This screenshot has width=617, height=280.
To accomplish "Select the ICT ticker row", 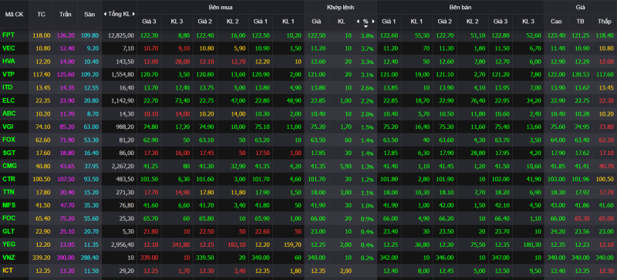I will coord(308,271).
